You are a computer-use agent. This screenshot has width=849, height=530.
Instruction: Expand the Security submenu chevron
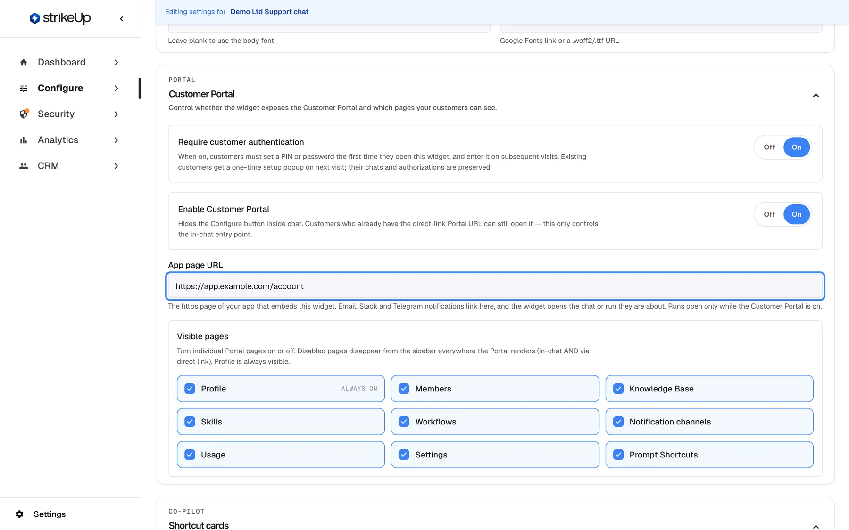(x=116, y=114)
